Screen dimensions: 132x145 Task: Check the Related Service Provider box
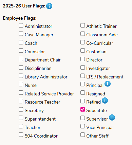click(21, 93)
